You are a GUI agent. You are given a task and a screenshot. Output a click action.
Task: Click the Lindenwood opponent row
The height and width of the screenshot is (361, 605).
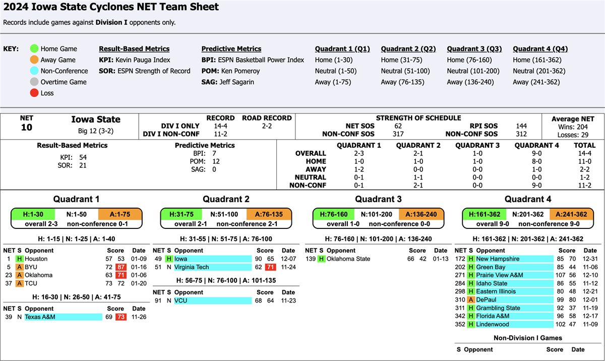coord(510,325)
